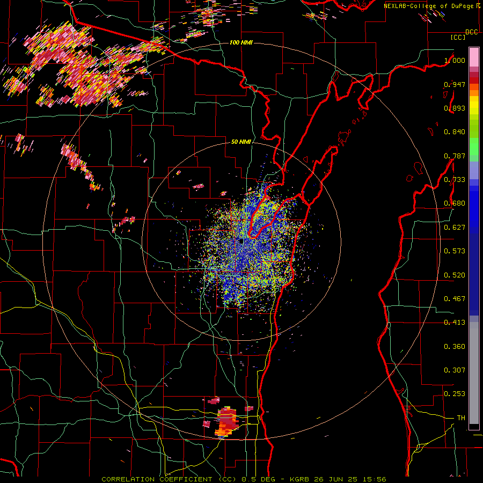Select the 0.840 legend value
The height and width of the screenshot is (483, 483).
coord(455,132)
